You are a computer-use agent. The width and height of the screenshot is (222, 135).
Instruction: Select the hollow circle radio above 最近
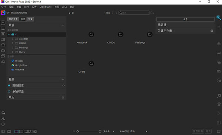click(x=9, y=91)
